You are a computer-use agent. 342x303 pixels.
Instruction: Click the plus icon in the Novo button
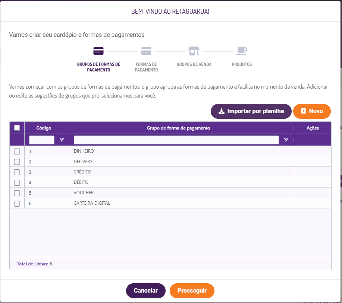(304, 111)
